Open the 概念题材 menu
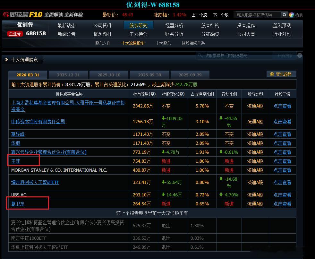This screenshot has width=315, height=259. click(102, 34)
